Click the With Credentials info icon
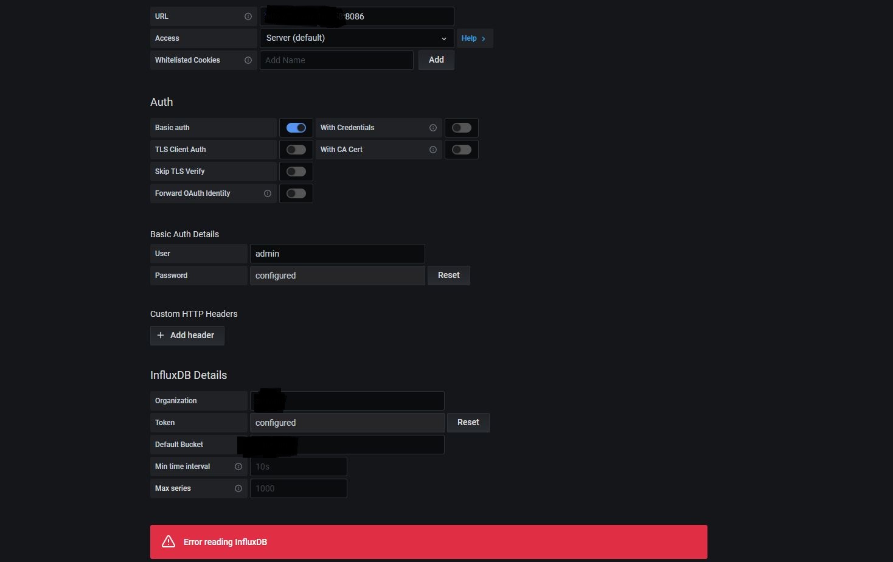The image size is (893, 562). pyautogui.click(x=433, y=128)
